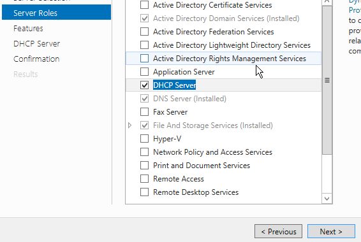Check Active Directory Rights Management Services box

[144, 59]
